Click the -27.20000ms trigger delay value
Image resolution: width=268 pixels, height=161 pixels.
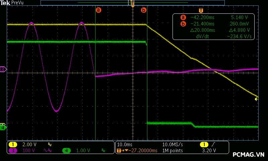point(143,151)
